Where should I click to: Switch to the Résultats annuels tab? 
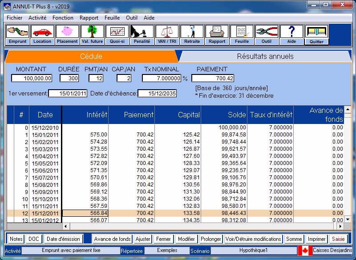[x=265, y=56]
